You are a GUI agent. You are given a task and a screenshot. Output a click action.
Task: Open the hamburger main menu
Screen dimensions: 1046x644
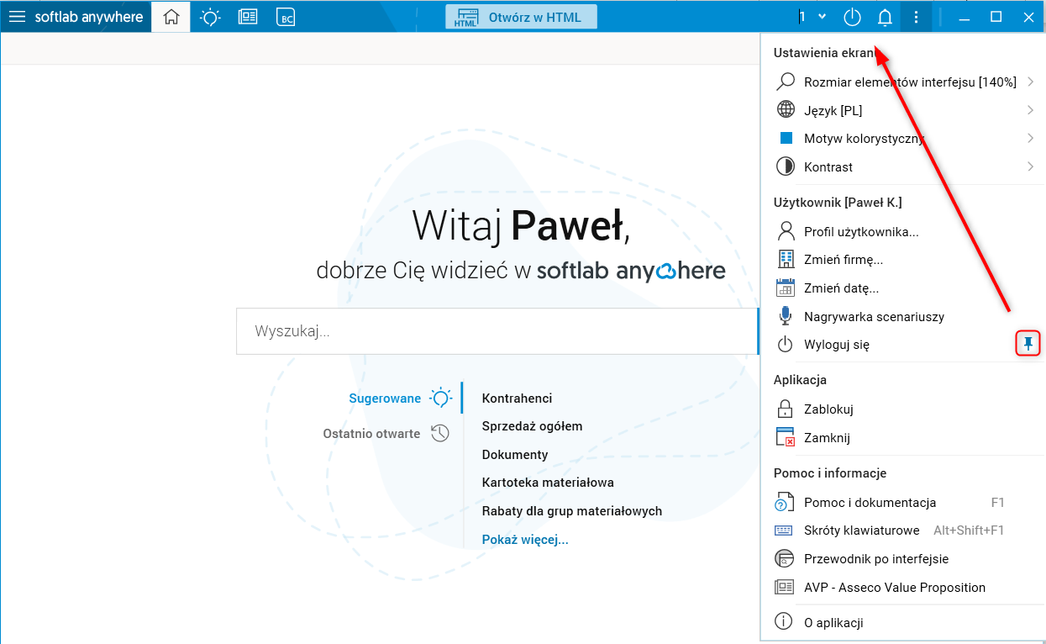17,17
